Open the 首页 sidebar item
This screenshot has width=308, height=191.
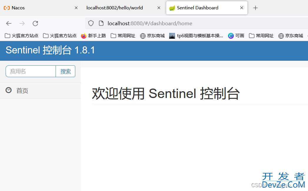pyautogui.click(x=40, y=91)
